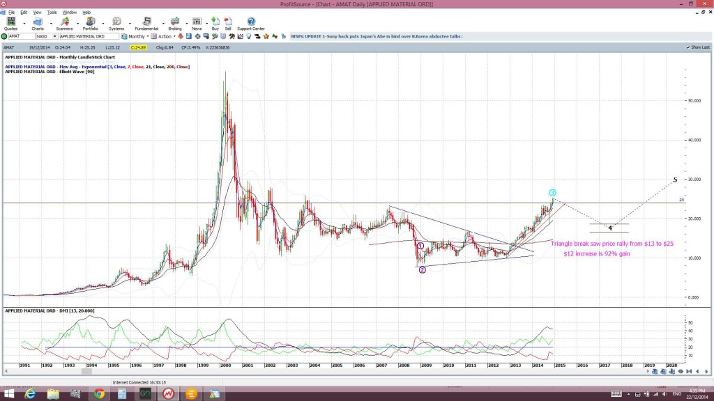Click the wave 4 projection label
Screen dimensions: 714x401
[x=610, y=228]
